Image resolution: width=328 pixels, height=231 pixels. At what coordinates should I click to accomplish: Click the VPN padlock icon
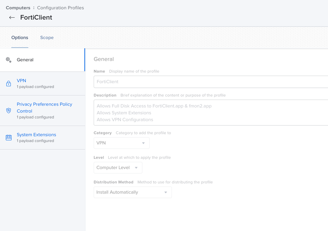pyautogui.click(x=9, y=84)
